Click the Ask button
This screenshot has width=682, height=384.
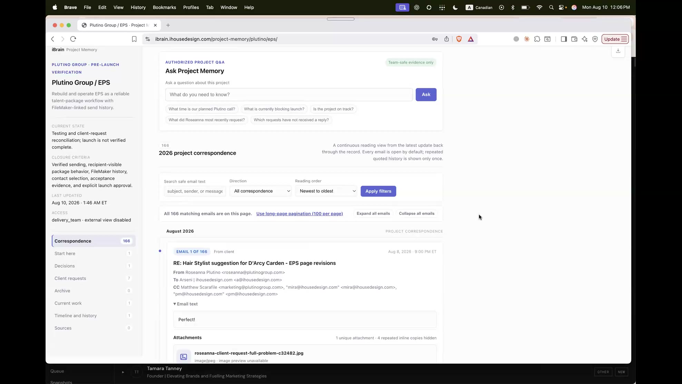click(x=426, y=95)
